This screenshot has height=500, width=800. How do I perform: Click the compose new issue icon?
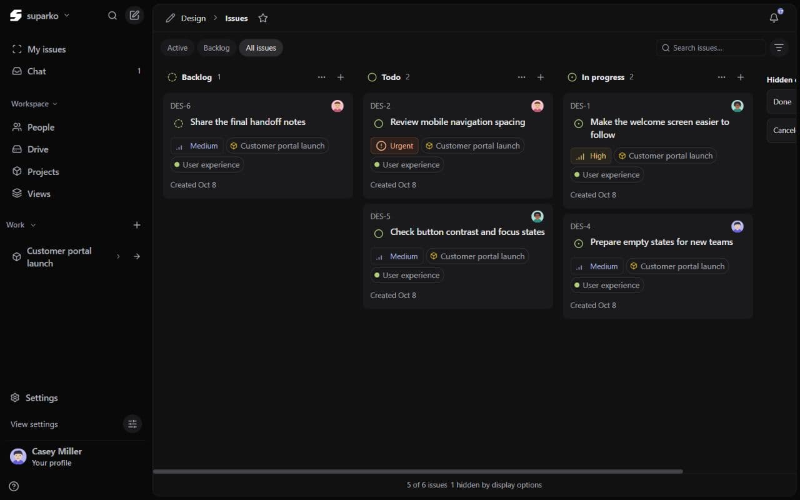point(134,16)
